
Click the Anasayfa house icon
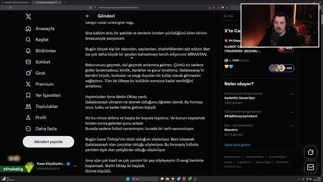(x=28, y=29)
